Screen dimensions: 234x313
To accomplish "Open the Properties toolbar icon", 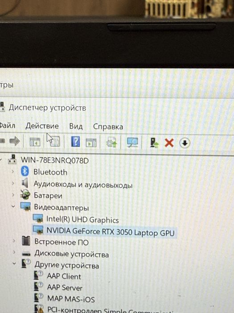I will (x=55, y=141).
